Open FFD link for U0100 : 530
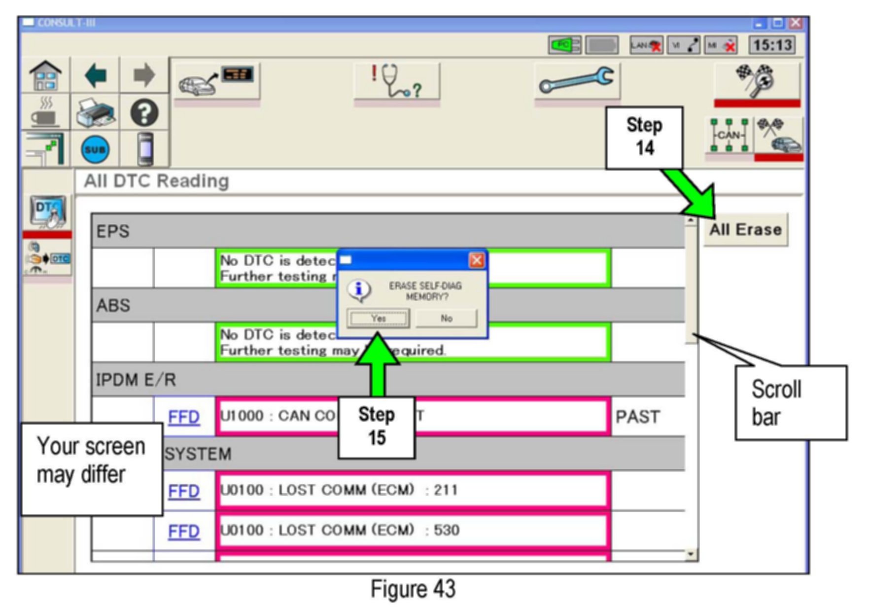 tap(184, 531)
